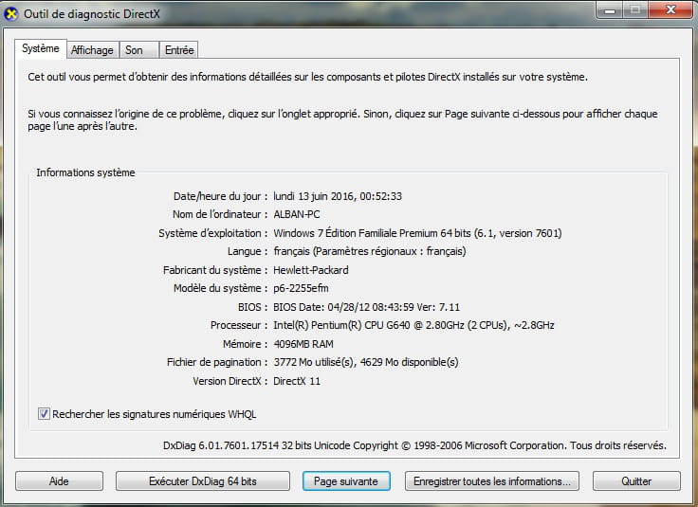Screen dimensions: 698x507
Task: Click the DirectX icon in the title bar
Action: coord(11,12)
